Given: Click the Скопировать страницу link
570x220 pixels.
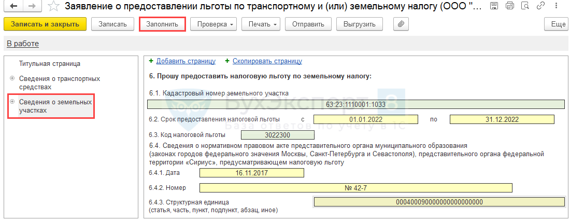Looking at the screenshot, I should click(x=267, y=61).
